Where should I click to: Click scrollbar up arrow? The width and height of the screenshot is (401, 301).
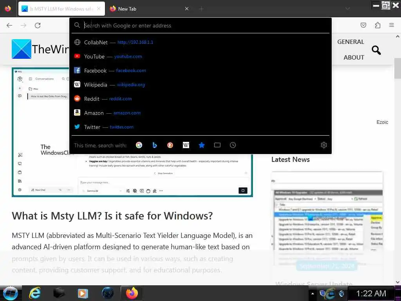coord(398,36)
